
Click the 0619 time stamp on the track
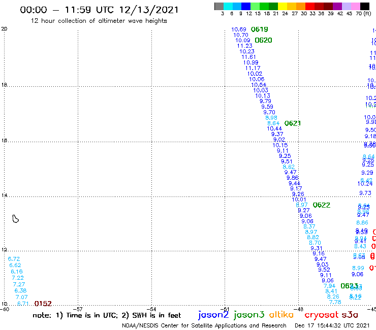click(x=260, y=29)
